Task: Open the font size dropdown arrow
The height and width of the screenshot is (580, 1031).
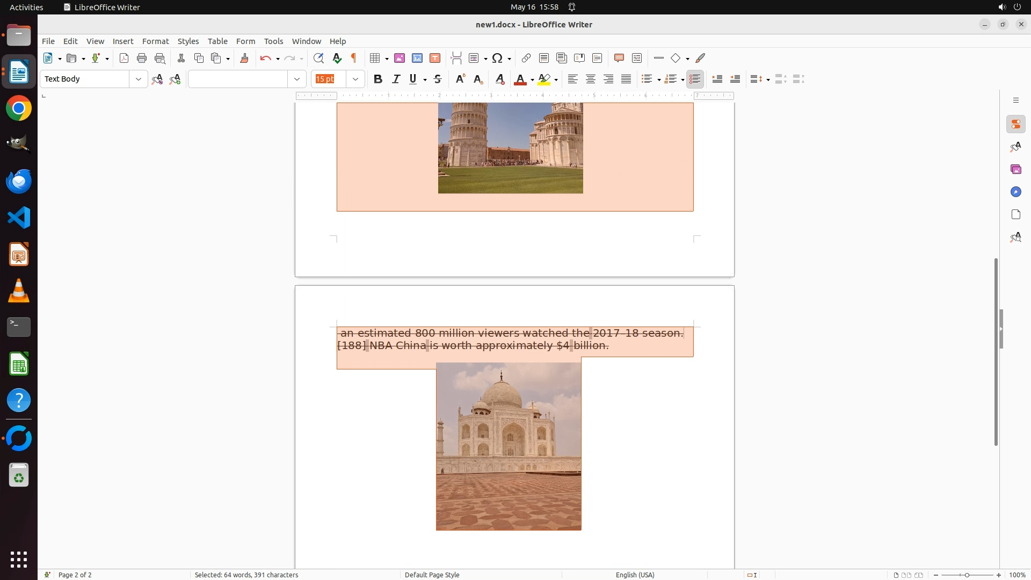Action: coord(355,79)
